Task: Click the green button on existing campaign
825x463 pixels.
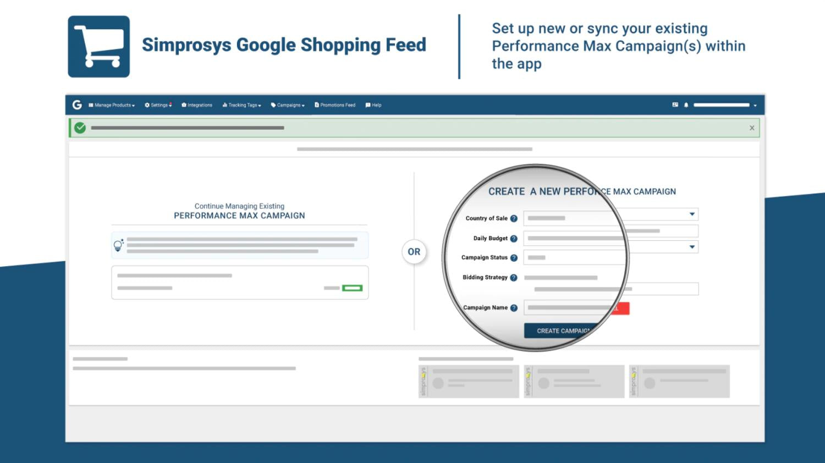Action: (x=352, y=288)
